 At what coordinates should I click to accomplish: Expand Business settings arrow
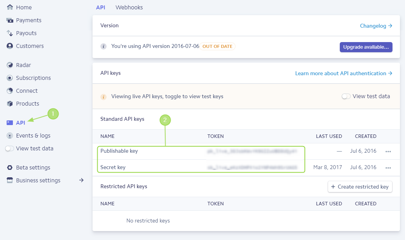(x=81, y=180)
